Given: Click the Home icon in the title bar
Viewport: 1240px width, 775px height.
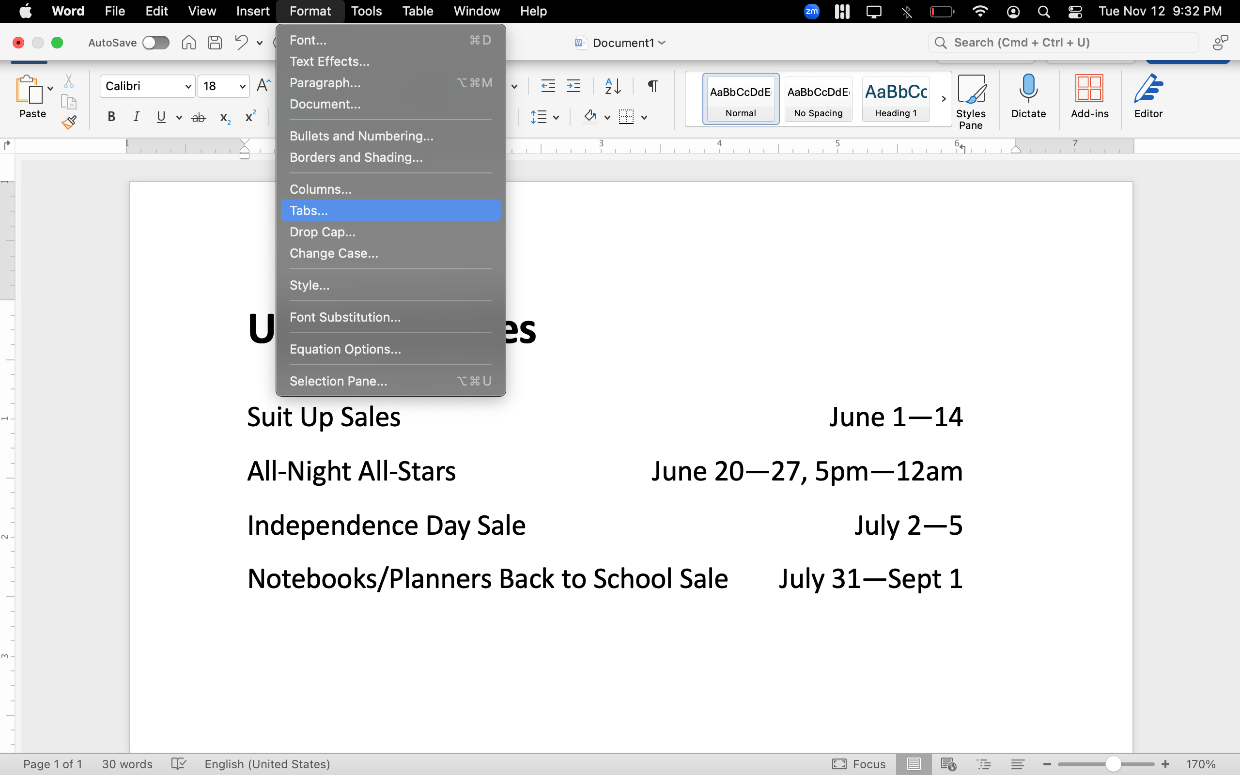Looking at the screenshot, I should click(x=188, y=43).
